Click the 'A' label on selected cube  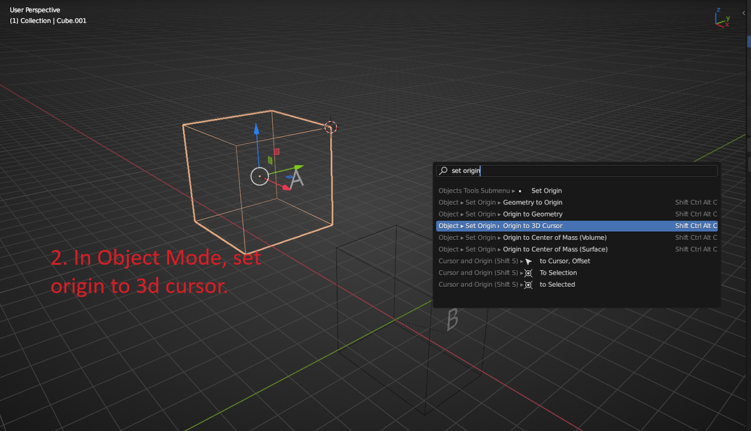coord(297,178)
